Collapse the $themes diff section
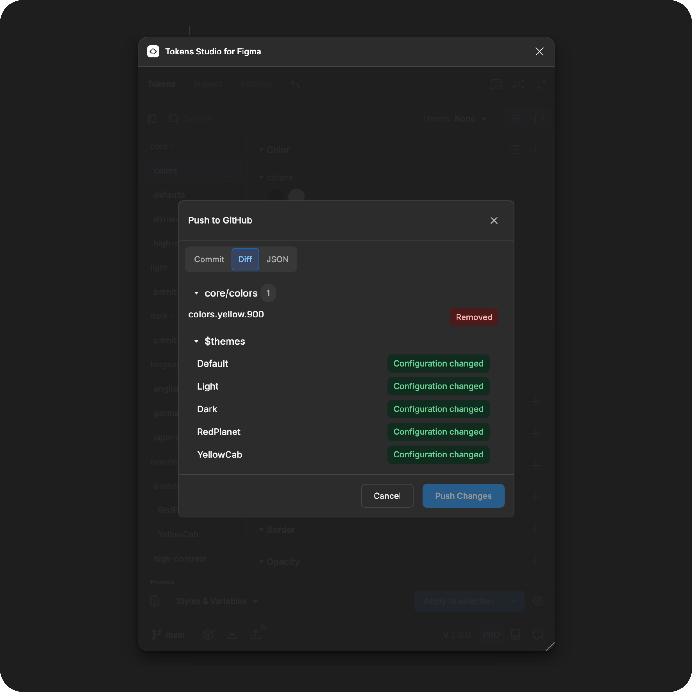 (x=196, y=341)
